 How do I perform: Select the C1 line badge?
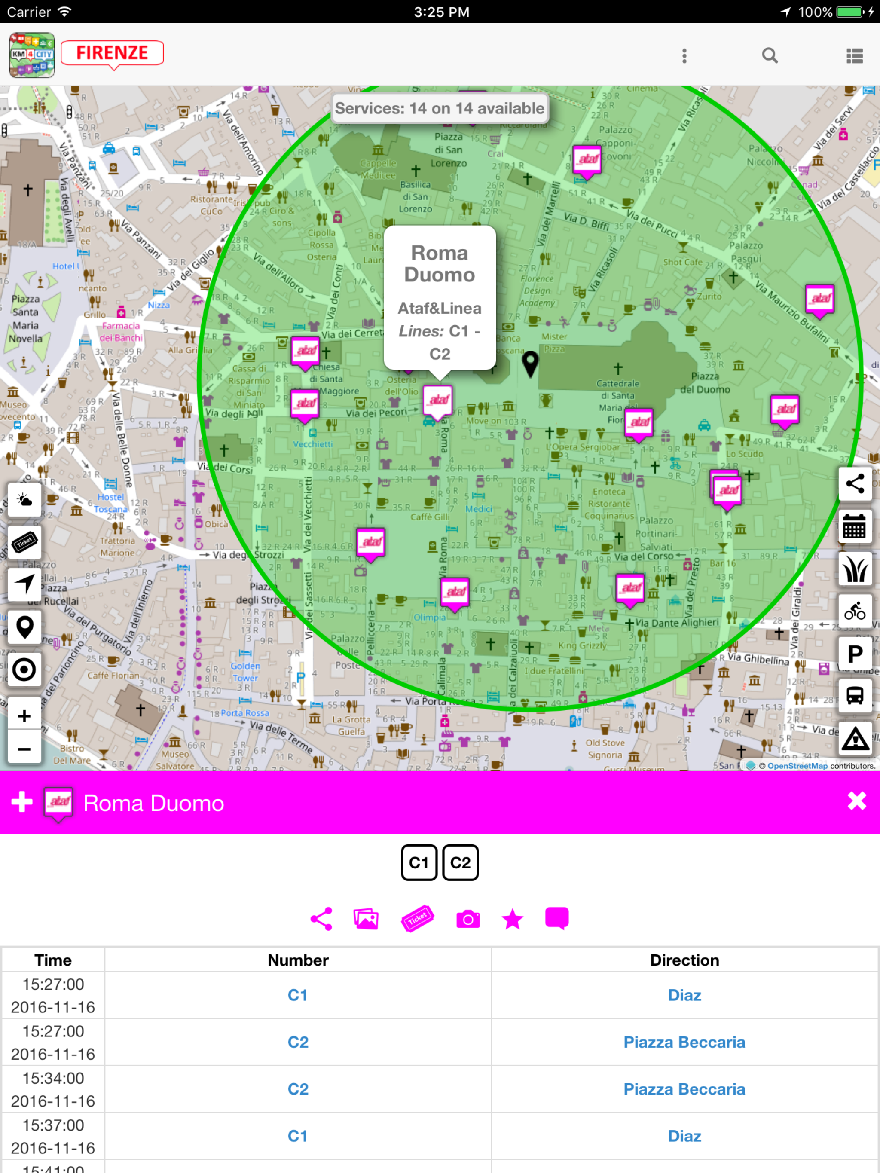(419, 862)
